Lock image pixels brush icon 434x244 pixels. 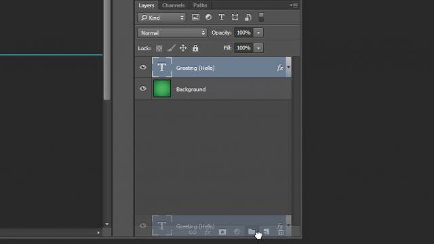pyautogui.click(x=171, y=48)
